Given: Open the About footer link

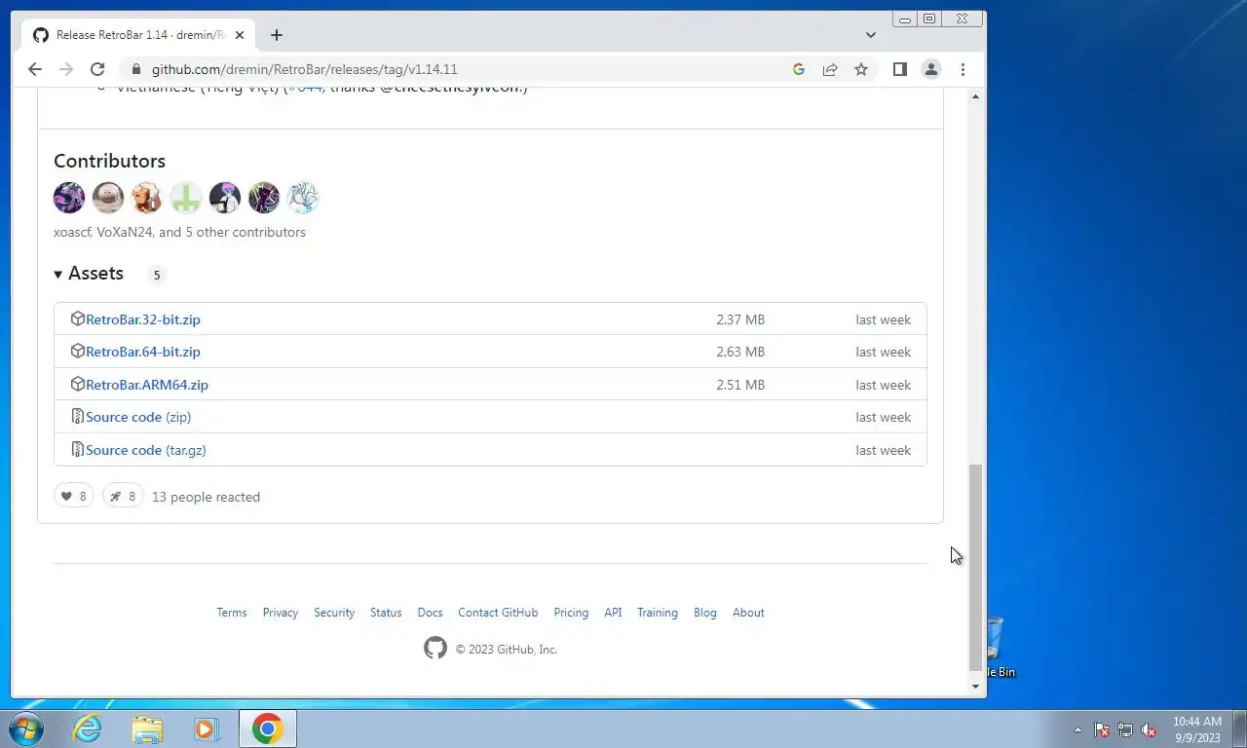Looking at the screenshot, I should [748, 613].
